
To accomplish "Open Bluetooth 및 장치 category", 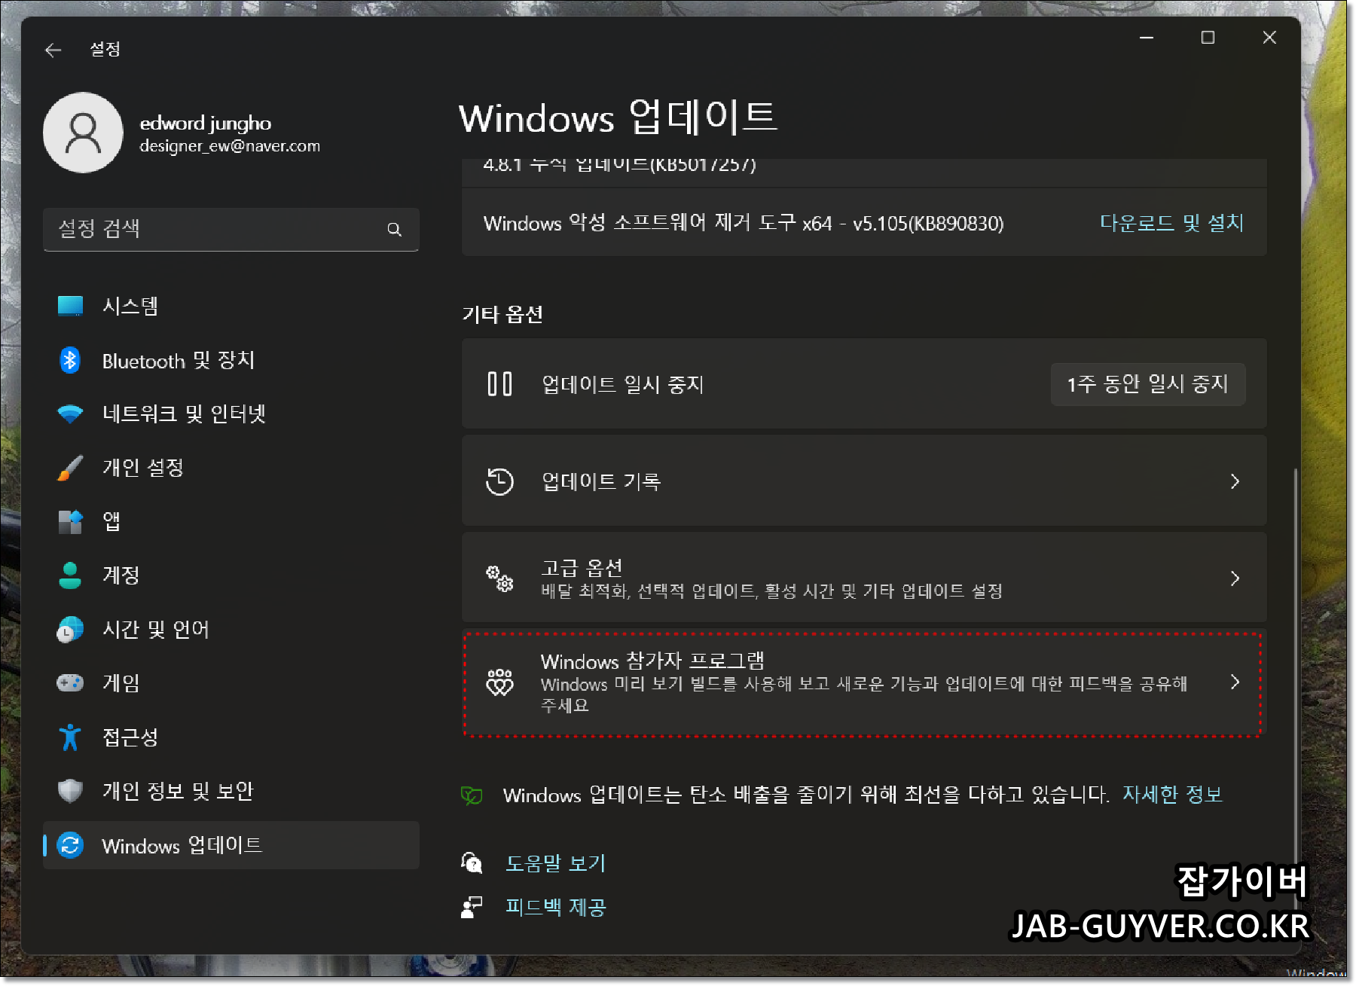I will (x=231, y=360).
